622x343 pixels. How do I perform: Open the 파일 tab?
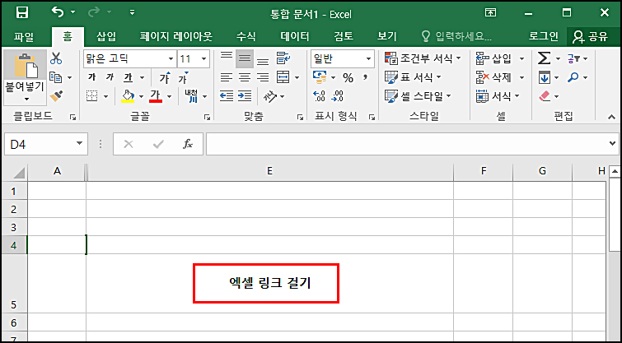24,37
